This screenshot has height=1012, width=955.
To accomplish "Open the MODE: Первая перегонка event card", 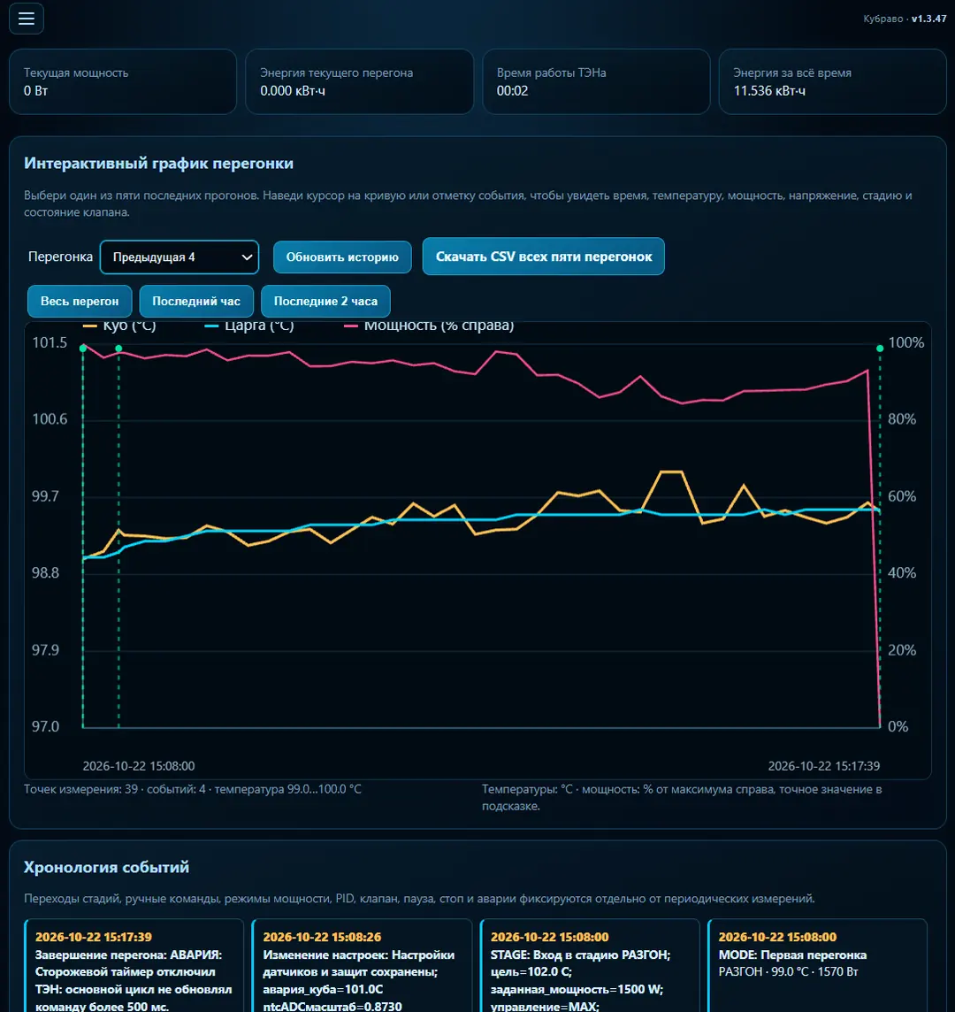I will tap(817, 965).
